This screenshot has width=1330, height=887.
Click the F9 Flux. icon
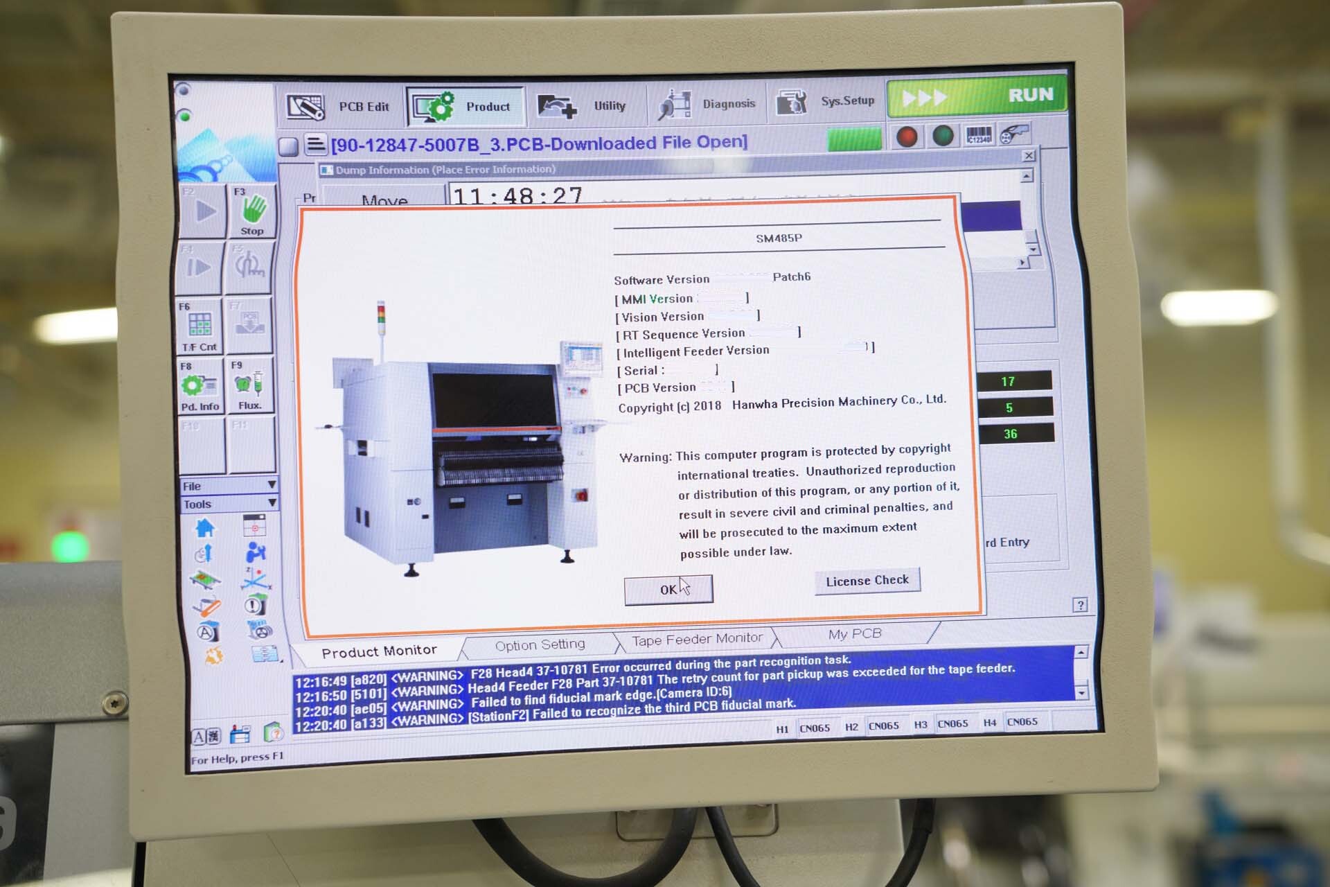tap(249, 385)
